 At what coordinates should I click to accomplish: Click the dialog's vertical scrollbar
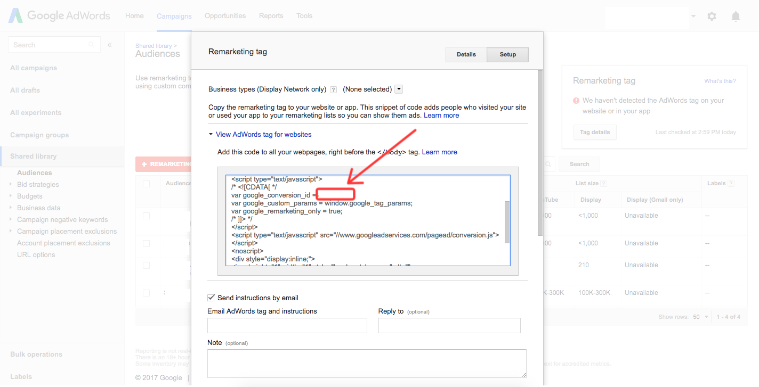point(540,153)
